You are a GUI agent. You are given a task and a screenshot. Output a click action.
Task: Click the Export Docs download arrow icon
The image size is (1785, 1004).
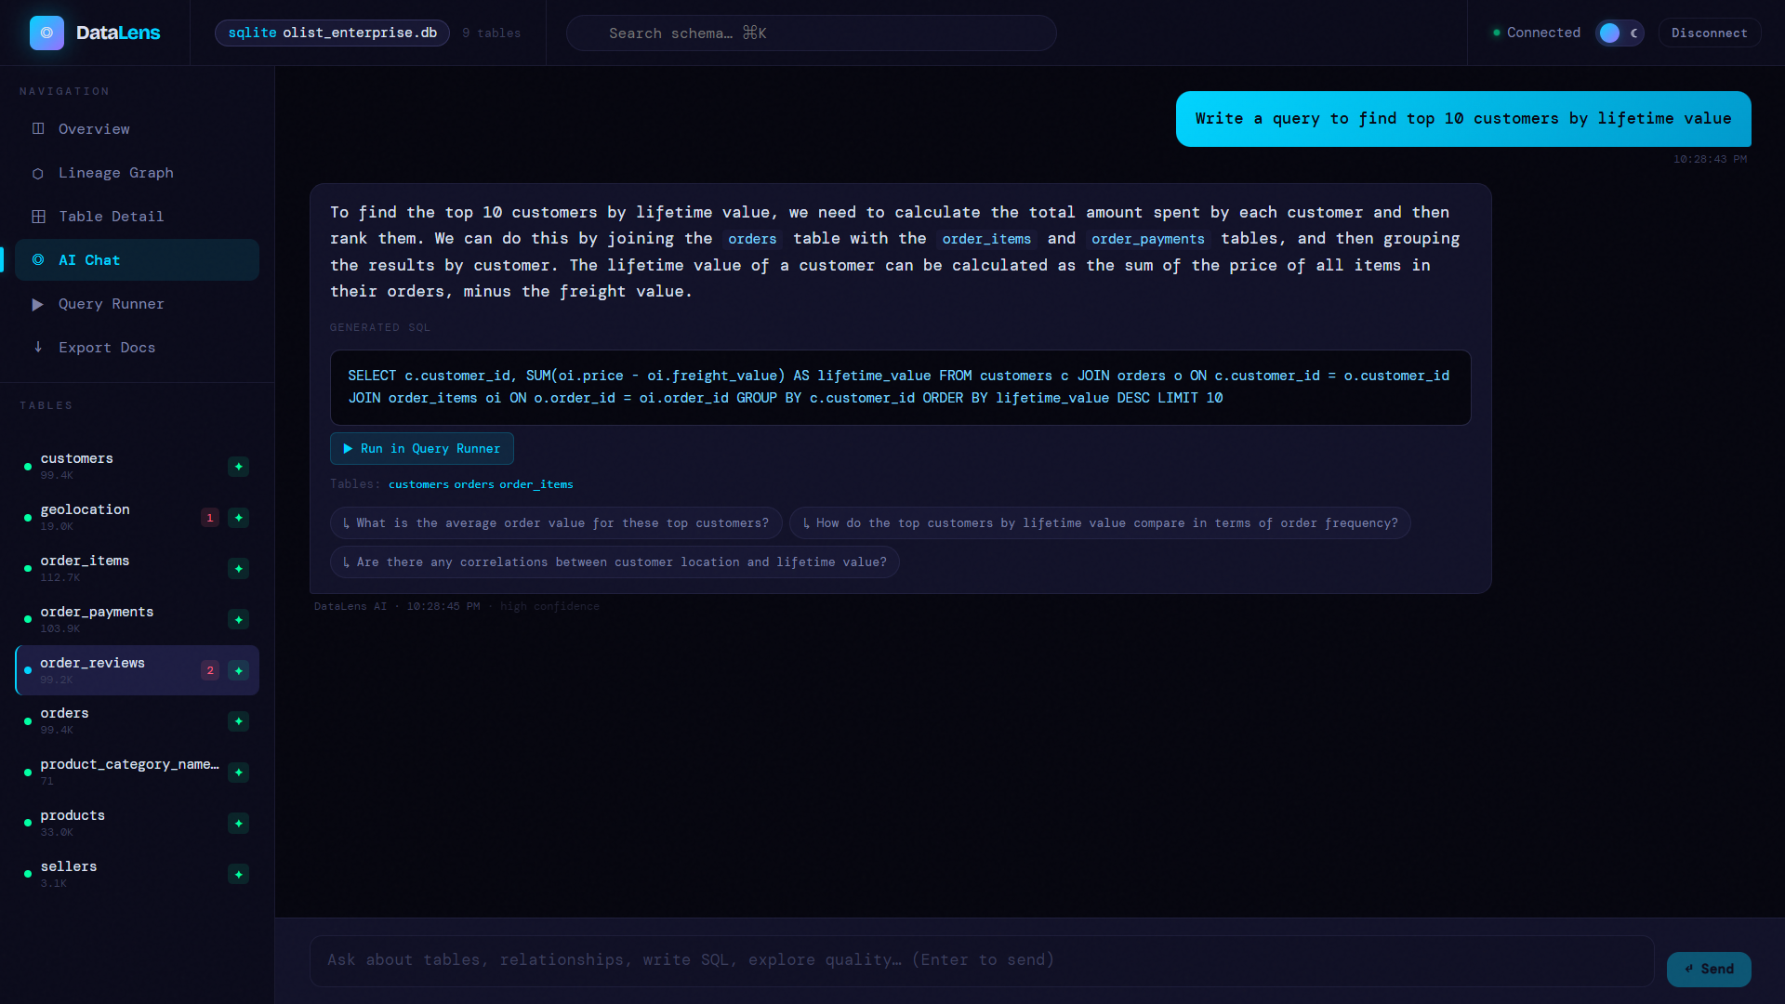point(38,347)
